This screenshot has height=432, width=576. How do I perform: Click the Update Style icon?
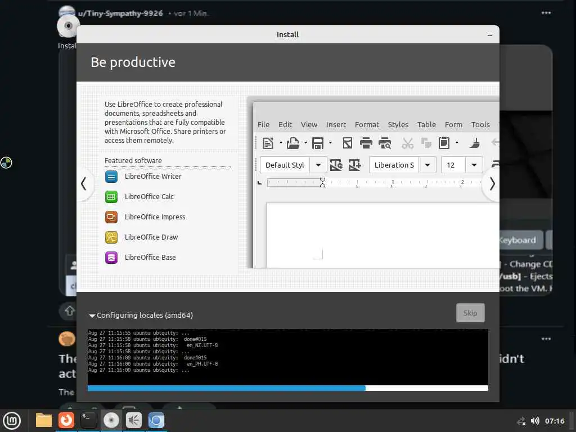pyautogui.click(x=336, y=165)
